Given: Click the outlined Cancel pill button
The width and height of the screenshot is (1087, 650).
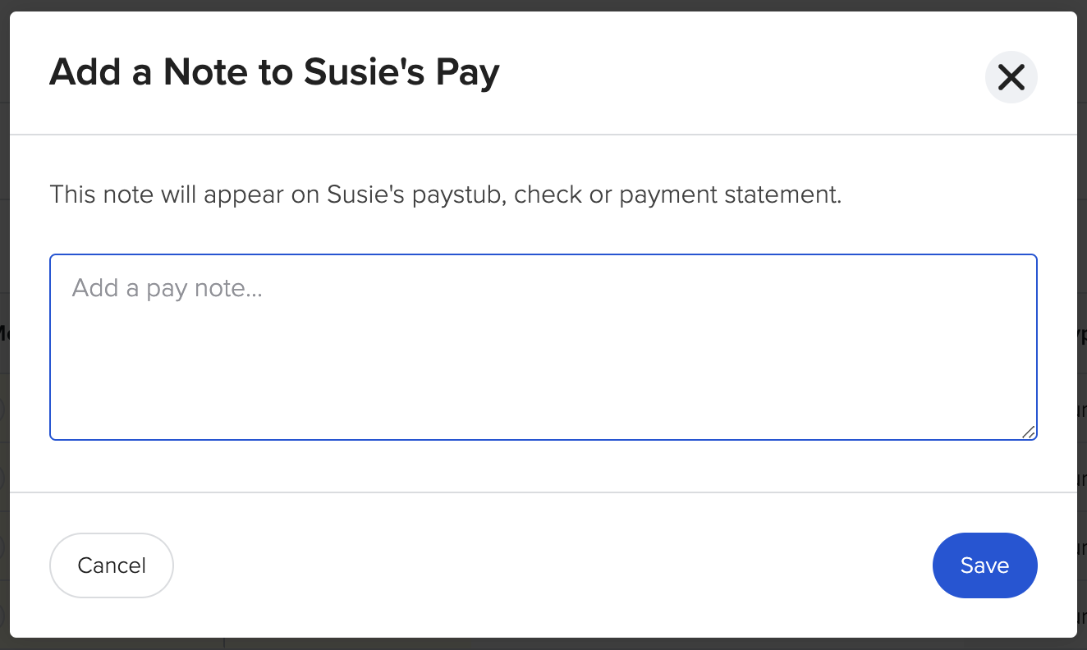Looking at the screenshot, I should (x=111, y=565).
